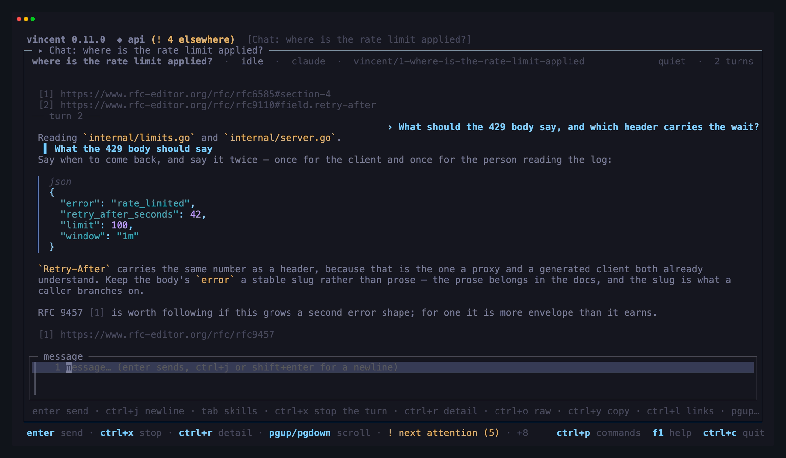The width and height of the screenshot is (786, 458).
Task: Open 'ctrl+p commands' palette
Action: coord(599,433)
